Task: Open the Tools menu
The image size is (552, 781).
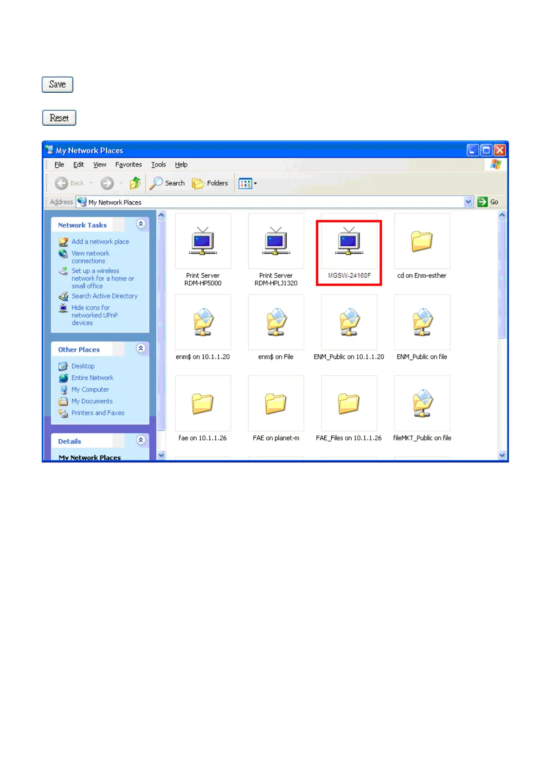Action: pyautogui.click(x=158, y=165)
